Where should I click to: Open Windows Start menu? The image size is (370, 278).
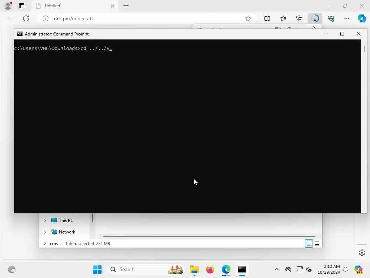[97, 269]
